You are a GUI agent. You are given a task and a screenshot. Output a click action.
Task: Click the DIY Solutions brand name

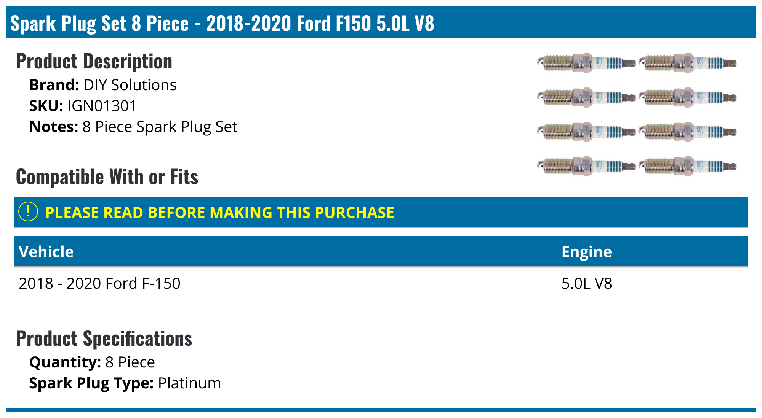130,85
